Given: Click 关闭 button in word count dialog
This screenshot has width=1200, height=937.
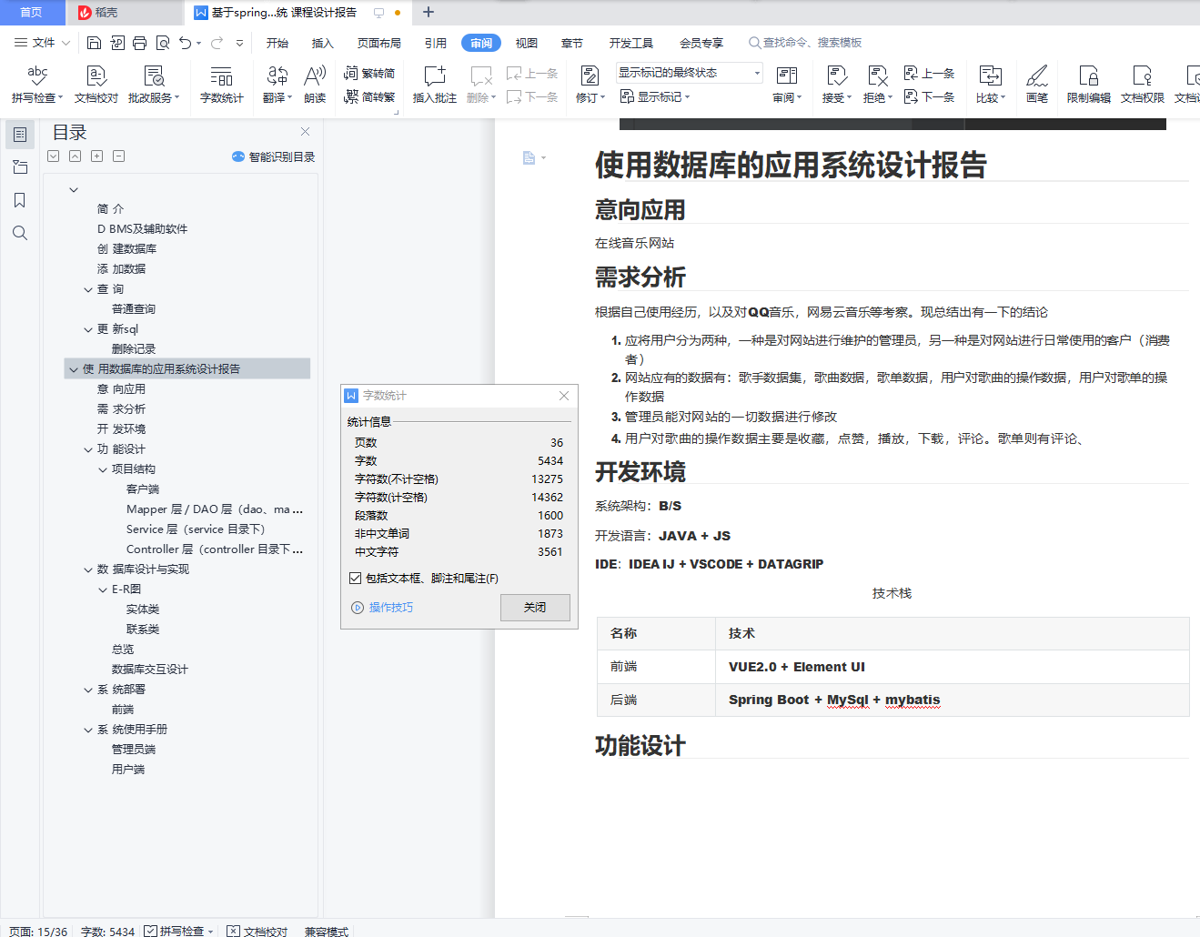Looking at the screenshot, I should (535, 608).
